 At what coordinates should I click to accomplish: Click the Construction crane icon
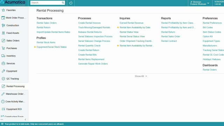[3, 26]
